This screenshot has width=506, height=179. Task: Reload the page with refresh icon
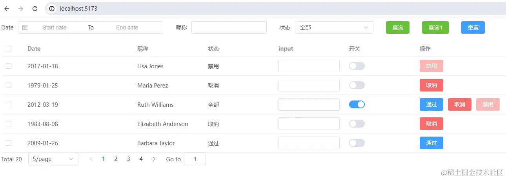tap(35, 9)
